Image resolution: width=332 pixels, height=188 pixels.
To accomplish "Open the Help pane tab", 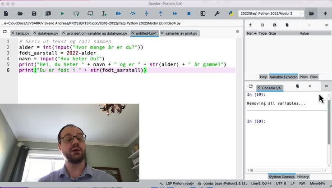I will (263, 77).
